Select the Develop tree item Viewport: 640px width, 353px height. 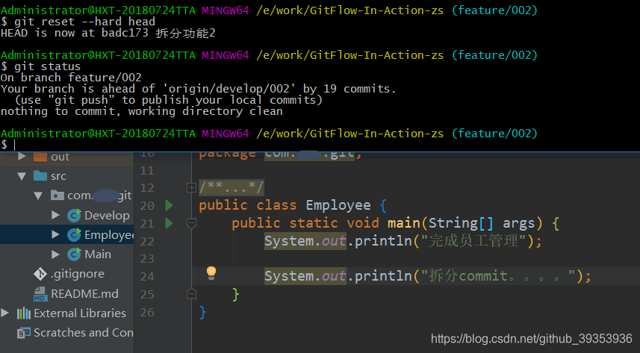107,215
